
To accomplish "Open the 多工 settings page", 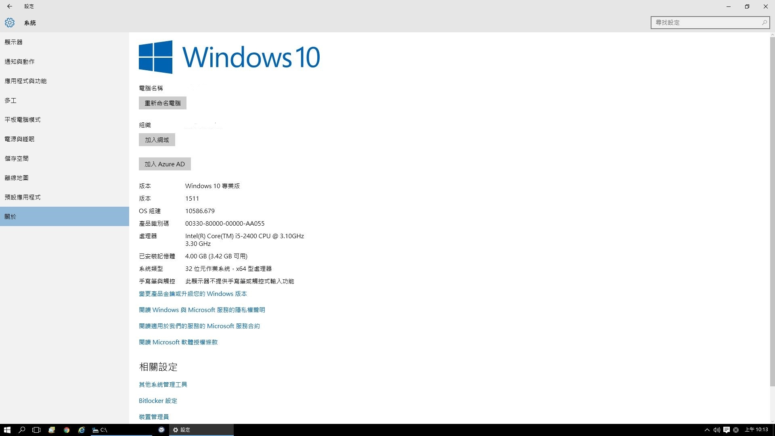I will click(x=65, y=100).
